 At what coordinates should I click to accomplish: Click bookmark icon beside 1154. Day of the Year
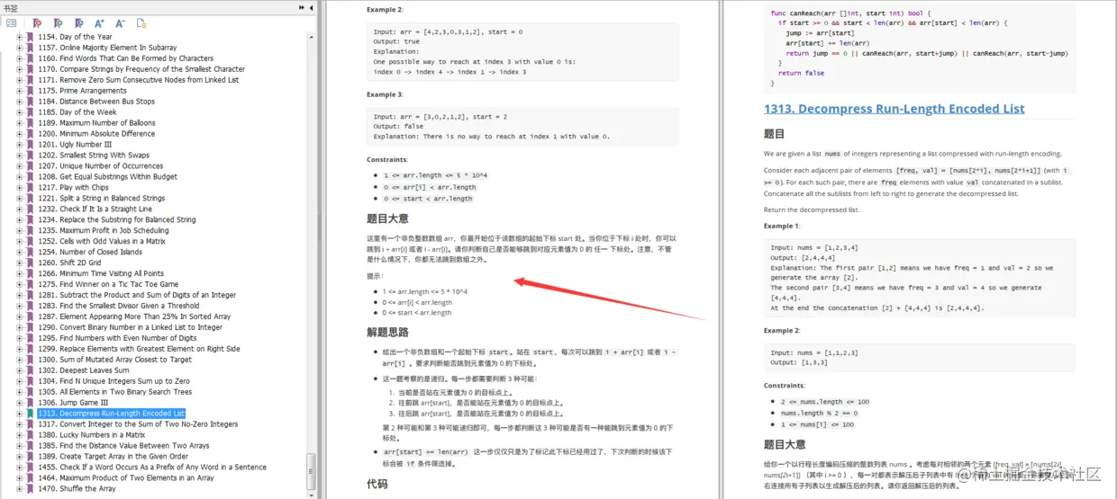(x=30, y=37)
